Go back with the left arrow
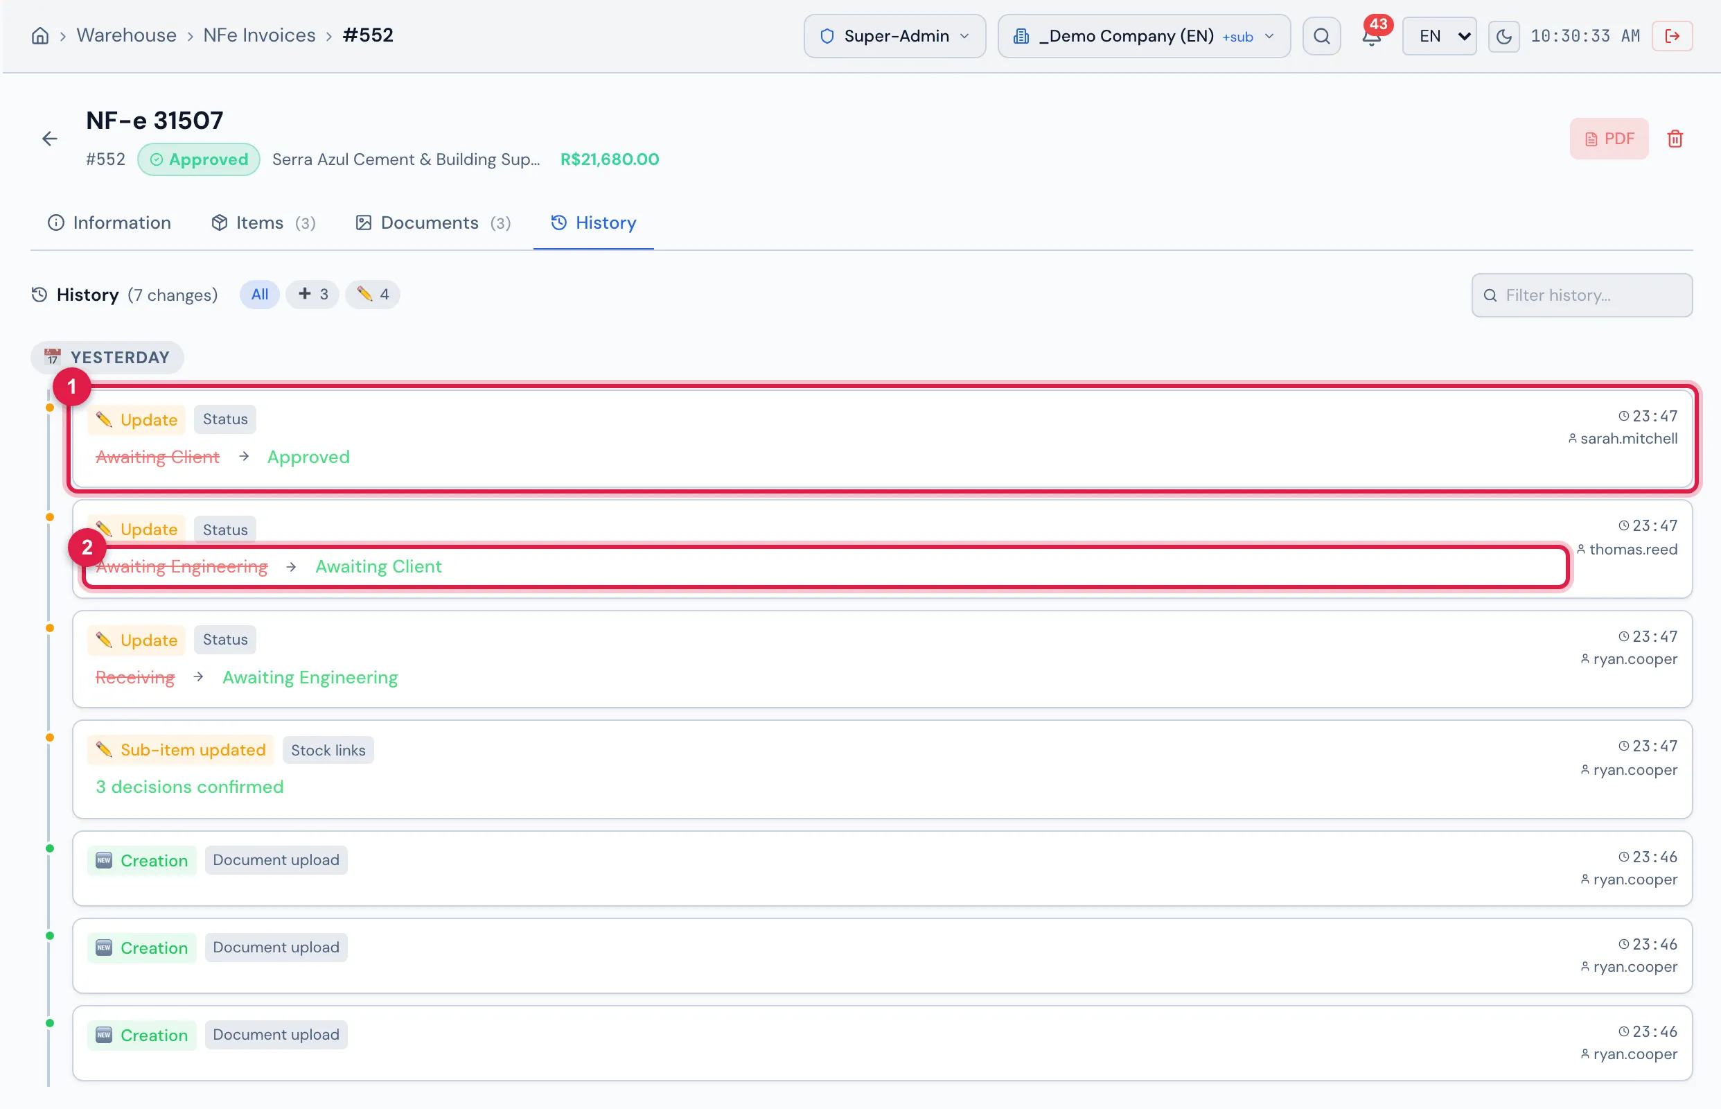1721x1109 pixels. click(x=49, y=138)
